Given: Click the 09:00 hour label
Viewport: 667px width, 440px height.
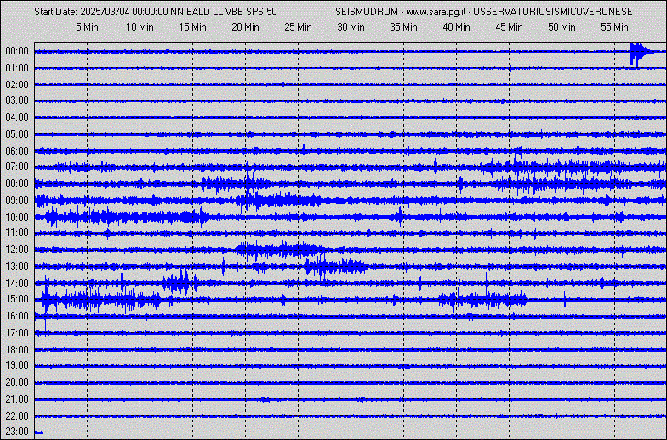Looking at the screenshot, I should click(x=17, y=200).
